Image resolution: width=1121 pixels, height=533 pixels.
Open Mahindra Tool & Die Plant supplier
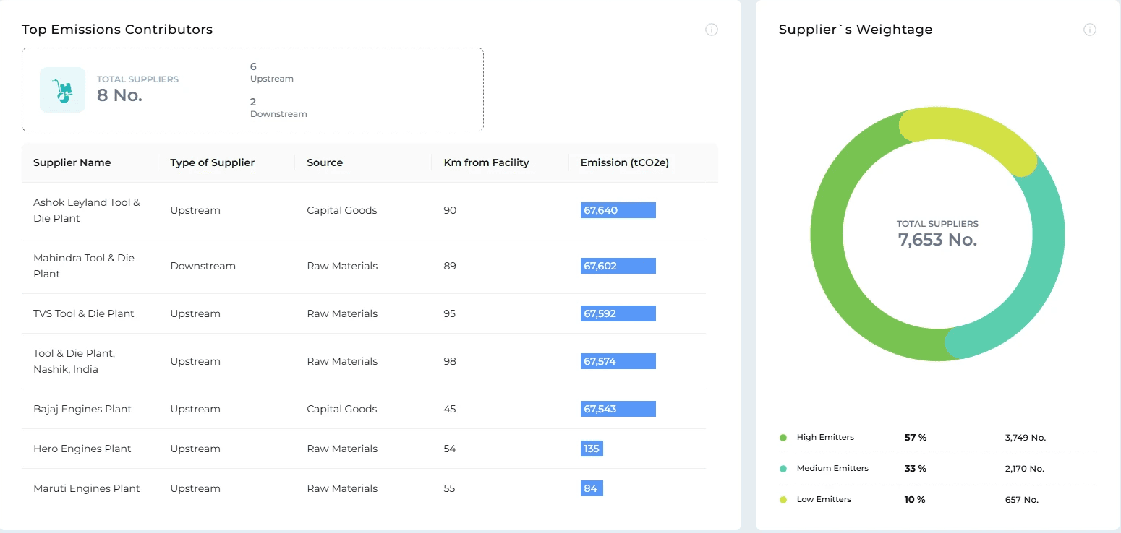tap(84, 266)
